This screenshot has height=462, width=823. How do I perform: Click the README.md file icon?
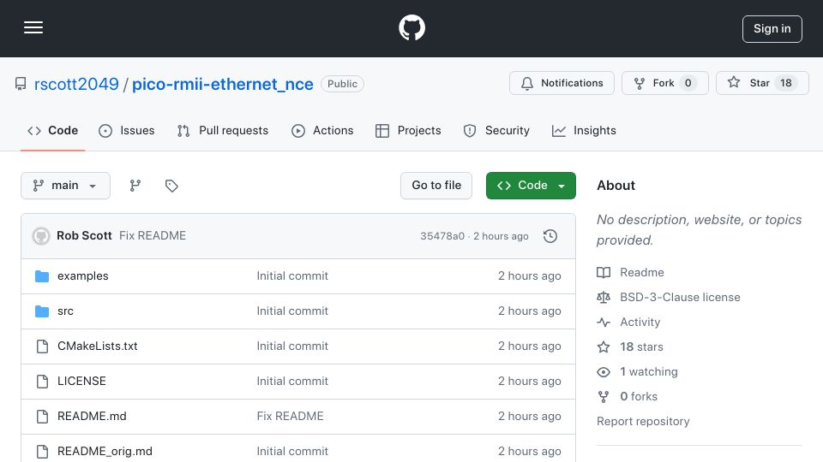point(42,417)
